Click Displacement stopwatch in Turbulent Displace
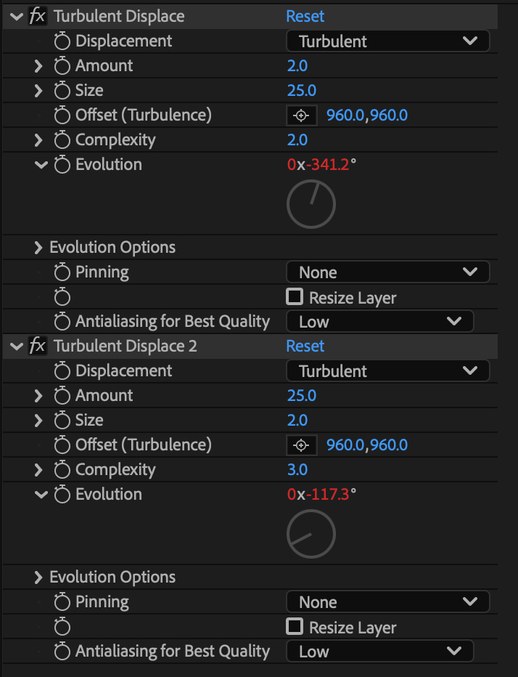Image resolution: width=518 pixels, height=677 pixels. tap(62, 41)
